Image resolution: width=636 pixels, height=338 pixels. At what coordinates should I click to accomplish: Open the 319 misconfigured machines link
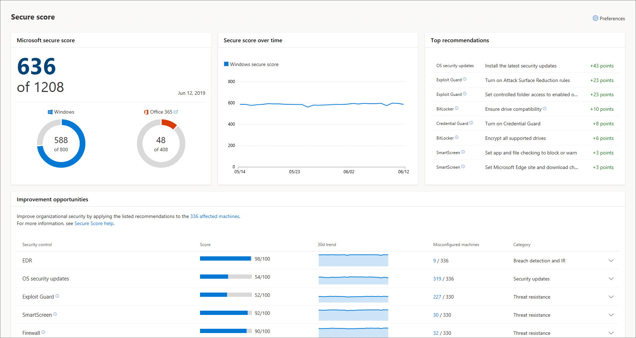[x=437, y=278]
